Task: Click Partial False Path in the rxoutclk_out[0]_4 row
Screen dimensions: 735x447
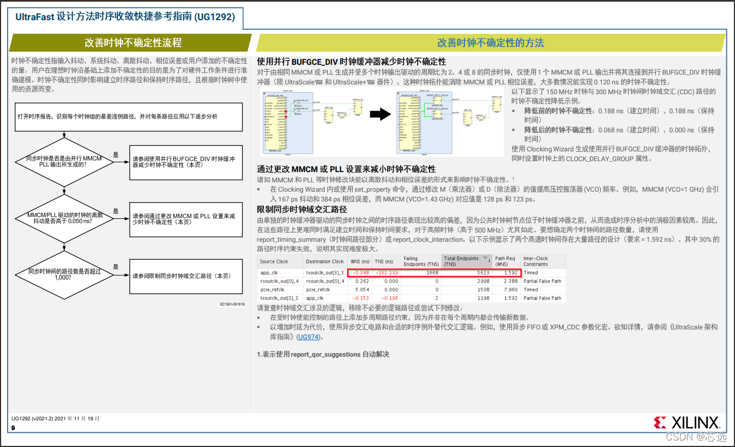Action: (x=543, y=281)
